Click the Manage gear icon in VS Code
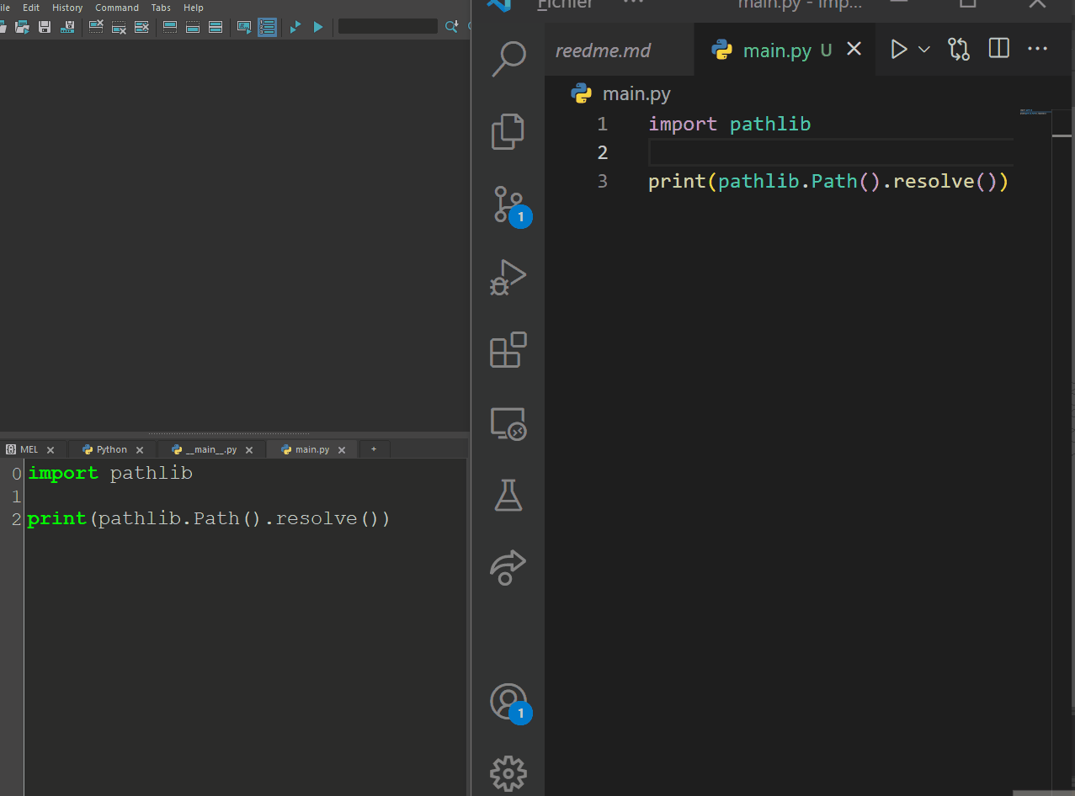The width and height of the screenshot is (1075, 796). [508, 772]
